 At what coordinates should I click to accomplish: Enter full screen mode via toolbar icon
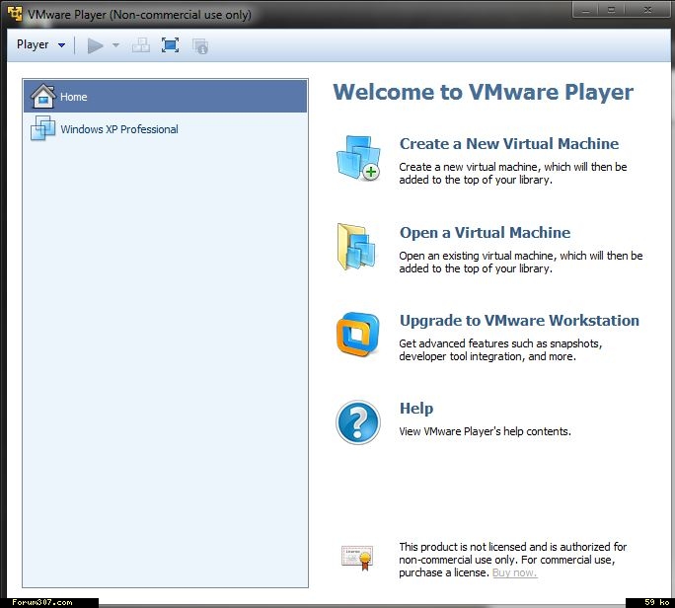(x=170, y=45)
